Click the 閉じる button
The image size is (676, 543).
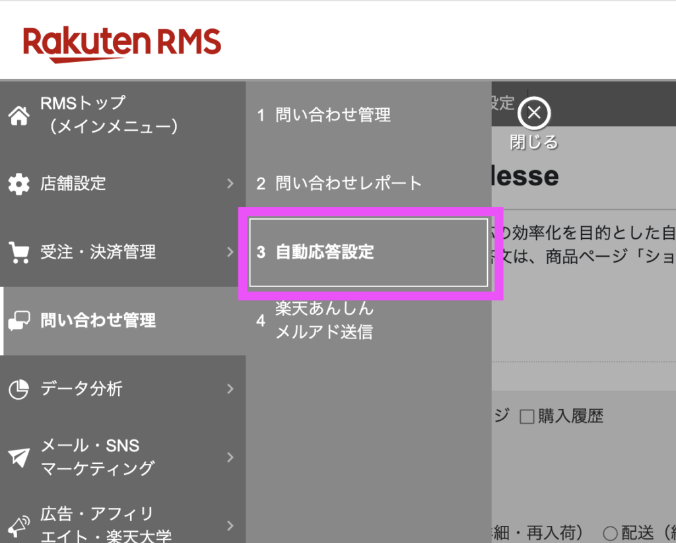coord(533,142)
